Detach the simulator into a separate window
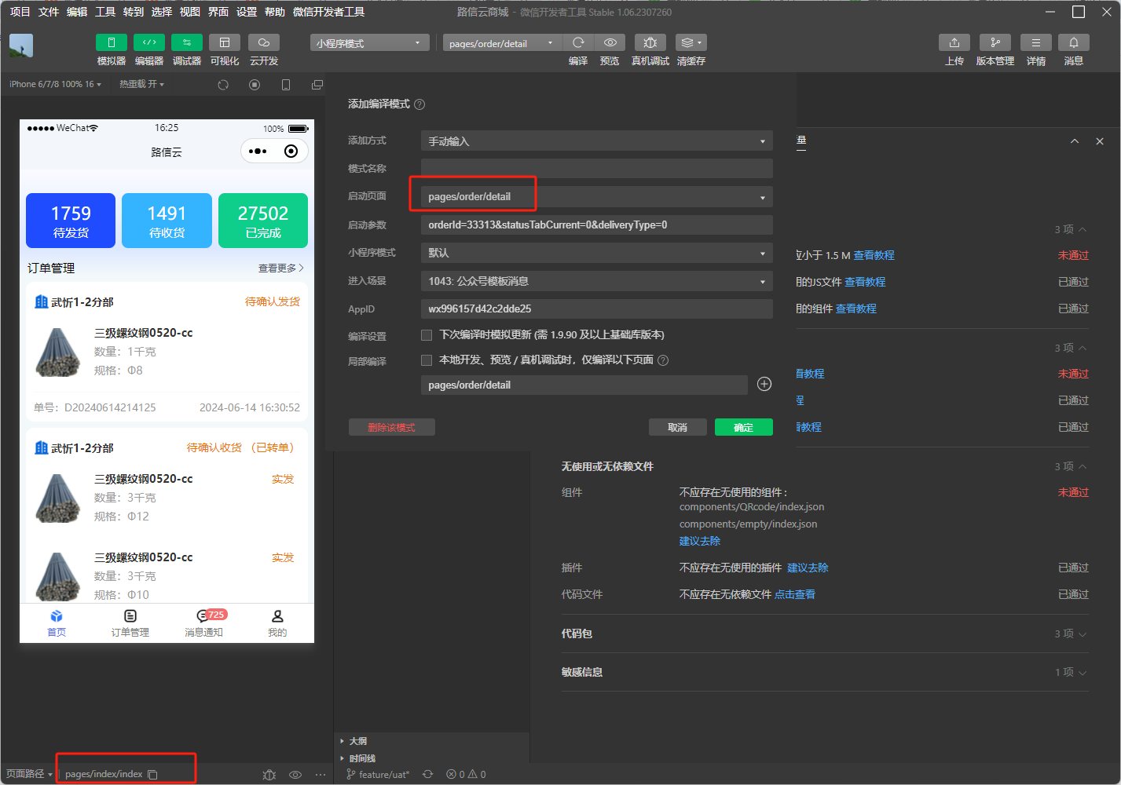1121x785 pixels. (317, 85)
